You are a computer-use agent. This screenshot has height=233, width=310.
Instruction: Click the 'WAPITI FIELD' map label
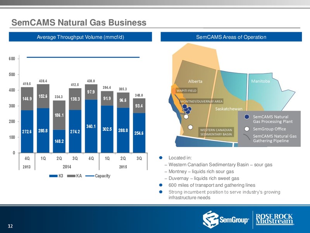[186, 91]
